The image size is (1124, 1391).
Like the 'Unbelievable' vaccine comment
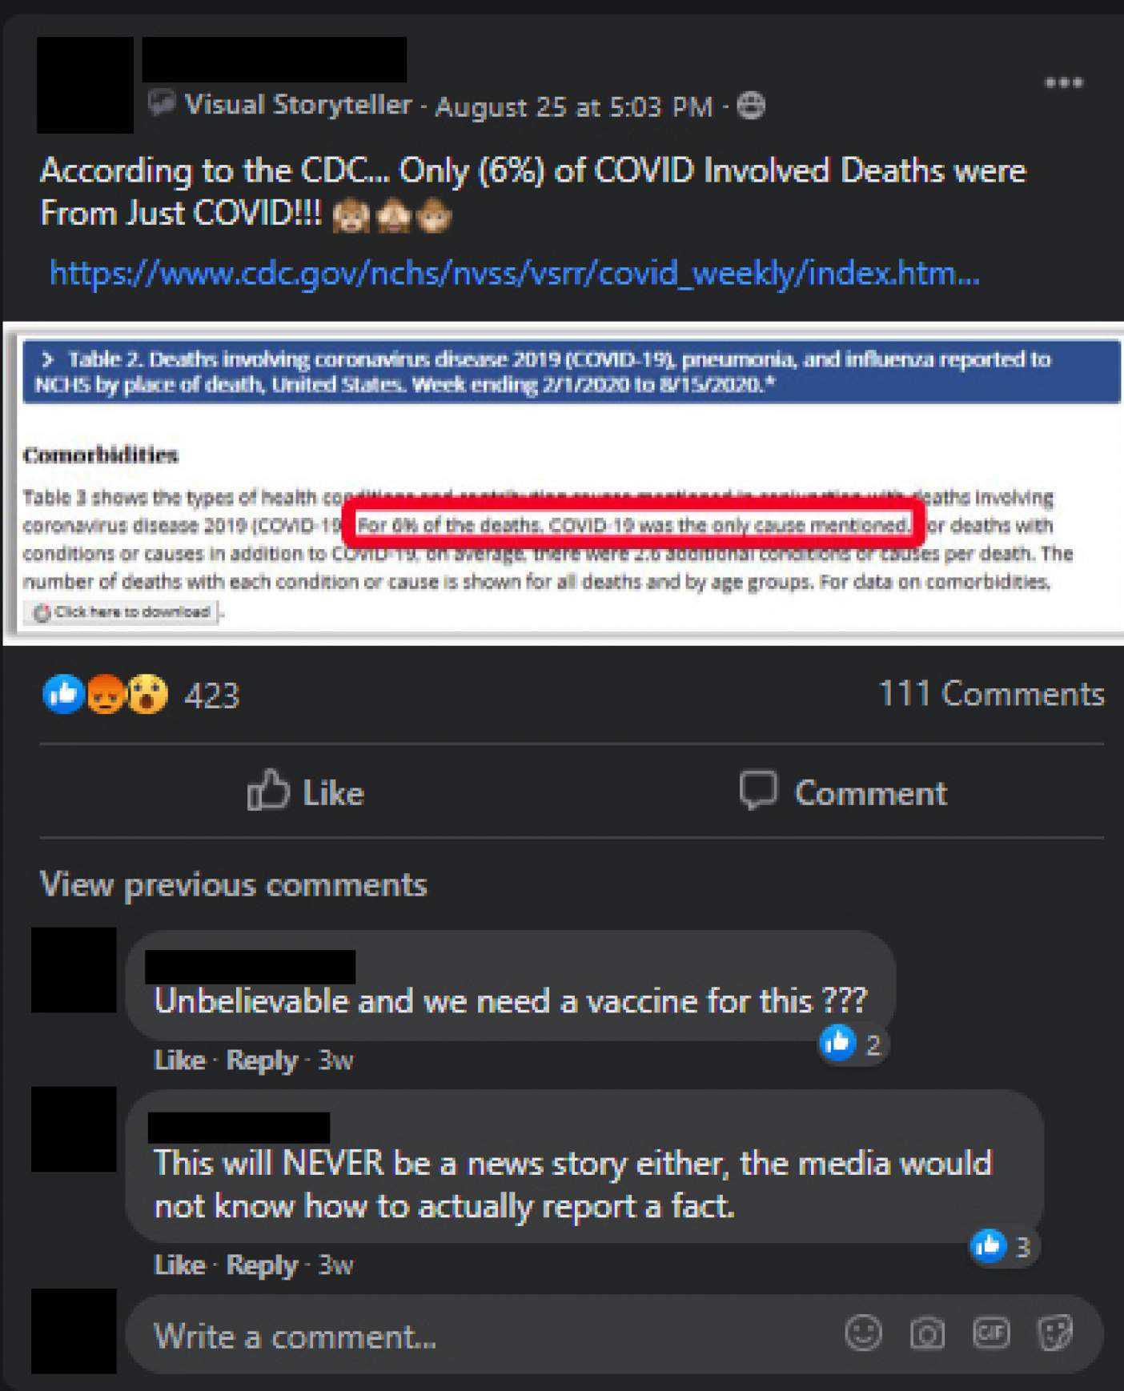click(x=179, y=1060)
